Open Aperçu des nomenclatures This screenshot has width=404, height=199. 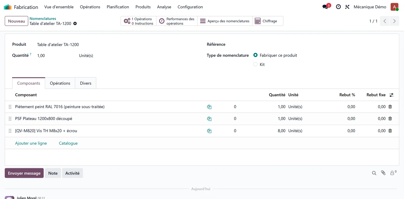pos(225,21)
